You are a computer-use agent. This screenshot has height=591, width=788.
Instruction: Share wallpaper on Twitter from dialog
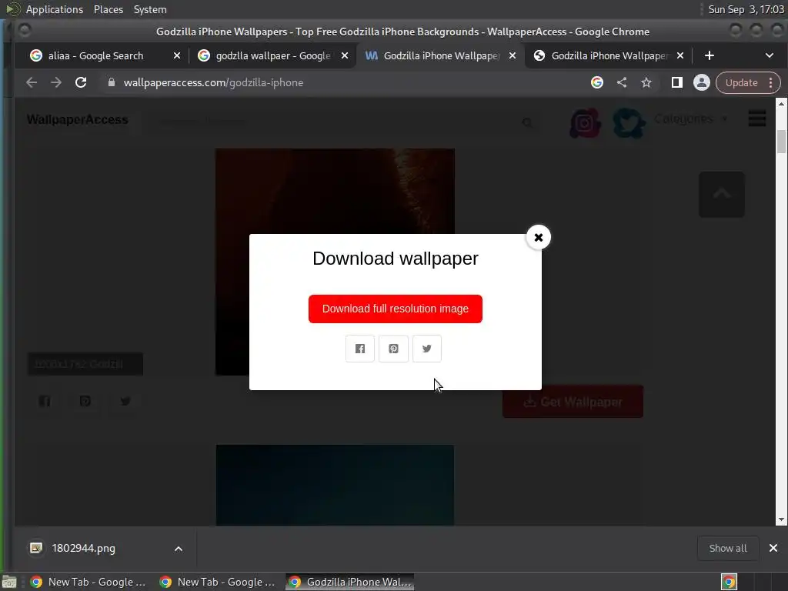pos(426,349)
